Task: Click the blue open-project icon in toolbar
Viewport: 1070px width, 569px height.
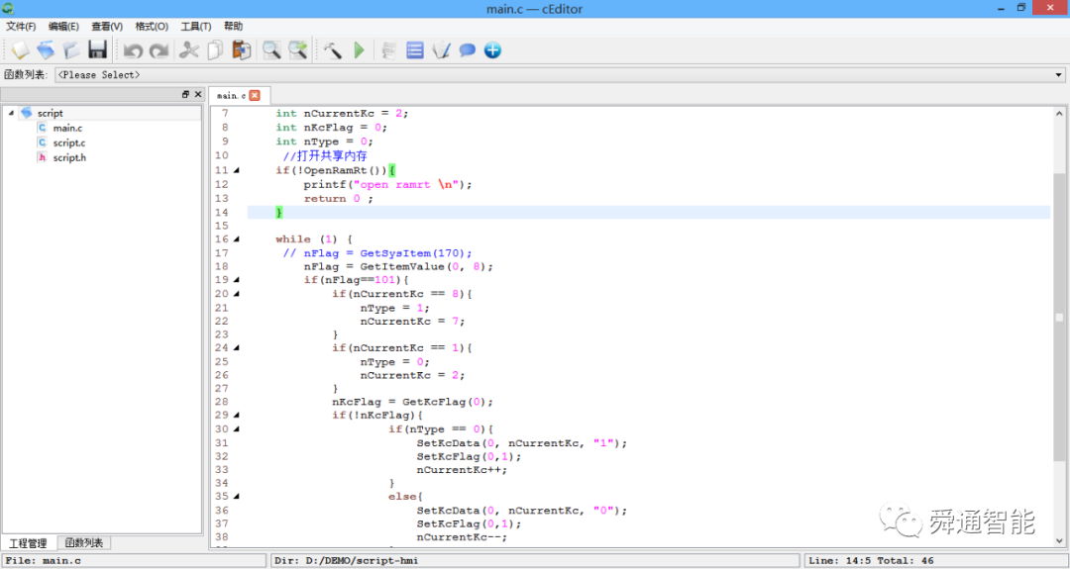Action: click(x=46, y=49)
